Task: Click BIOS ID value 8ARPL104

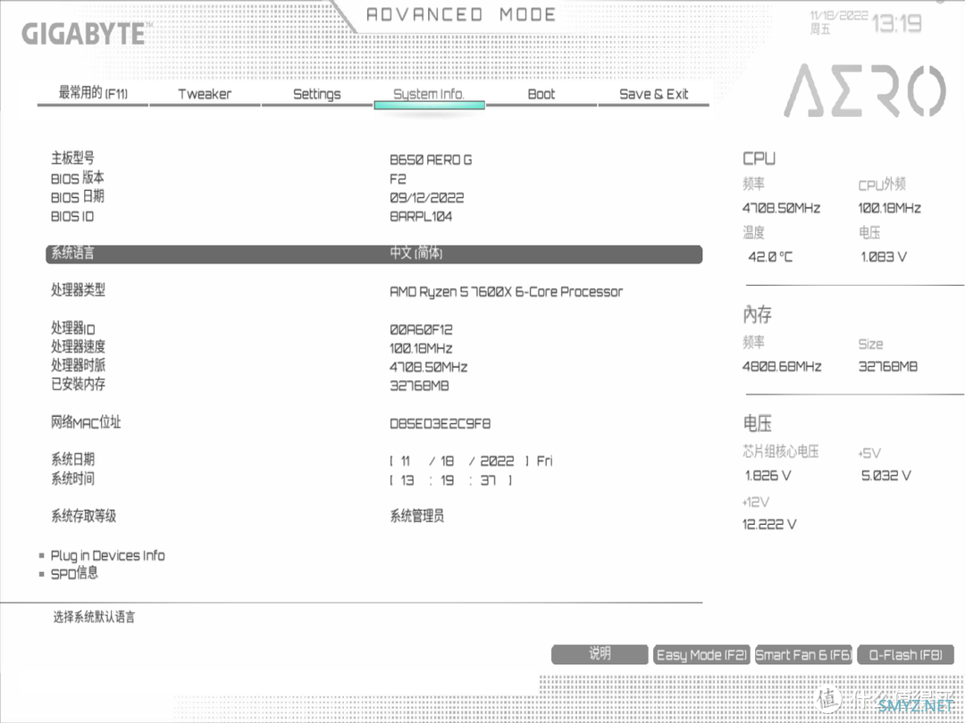Action: pyautogui.click(x=421, y=216)
